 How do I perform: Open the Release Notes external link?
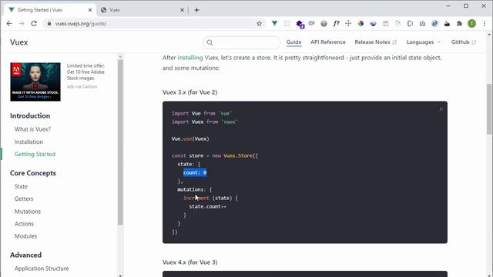(x=376, y=42)
